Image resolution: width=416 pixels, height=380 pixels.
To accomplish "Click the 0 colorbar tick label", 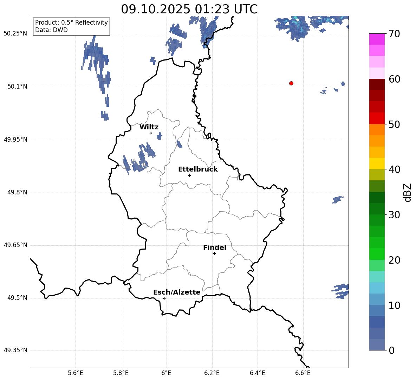I will tap(392, 350).
